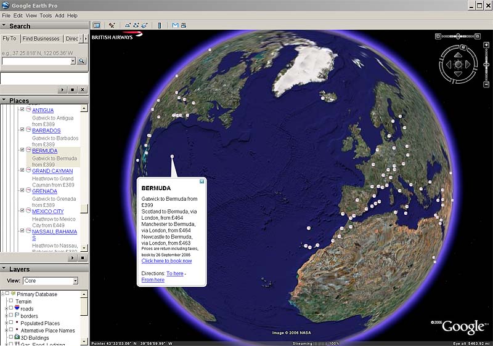This screenshot has width=493, height=346.
Task: Toggle the sidebar show/hide toolbar icon
Action: [x=97, y=25]
